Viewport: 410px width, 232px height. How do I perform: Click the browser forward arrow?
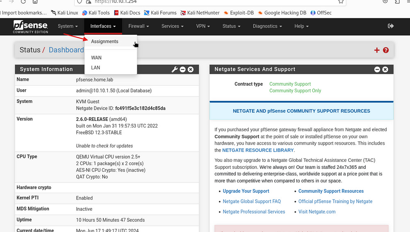[11, 2]
